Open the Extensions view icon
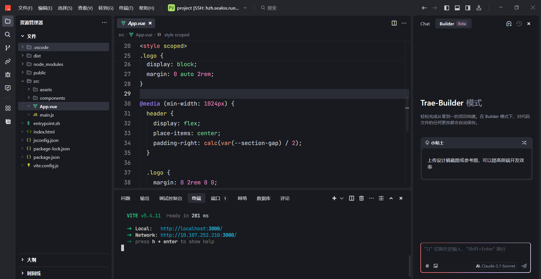Screen dimensions: 541x279 tap(8, 108)
